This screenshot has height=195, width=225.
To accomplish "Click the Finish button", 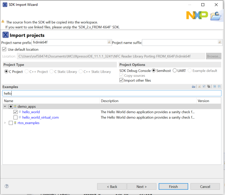I will [173, 187].
